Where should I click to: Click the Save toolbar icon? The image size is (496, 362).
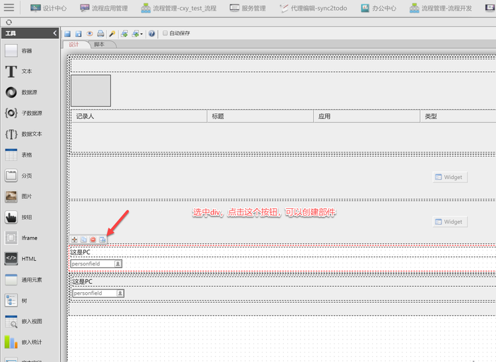pyautogui.click(x=67, y=33)
